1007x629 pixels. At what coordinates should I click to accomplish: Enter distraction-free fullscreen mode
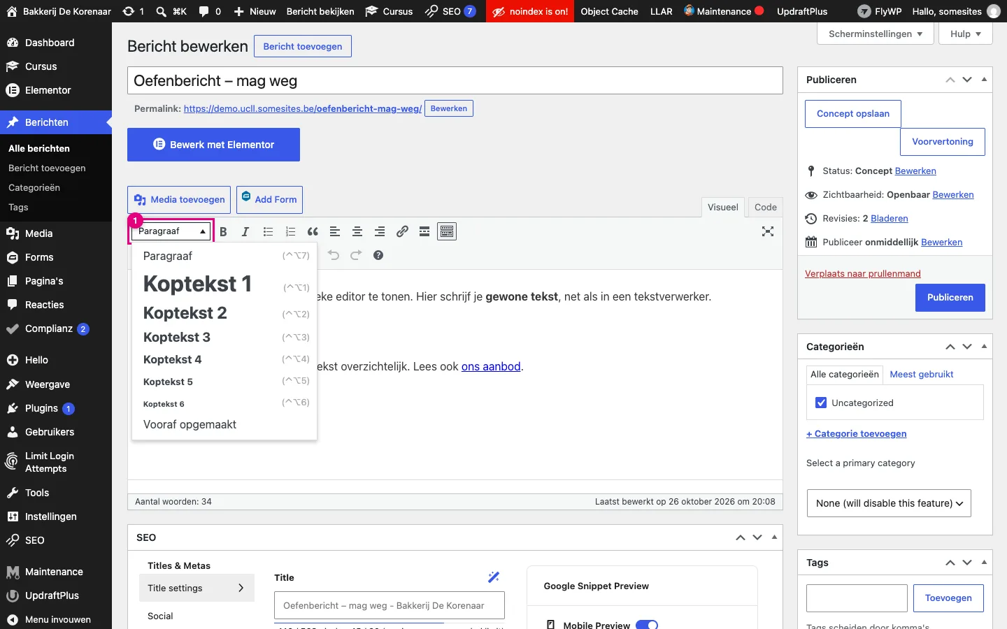pos(768,231)
